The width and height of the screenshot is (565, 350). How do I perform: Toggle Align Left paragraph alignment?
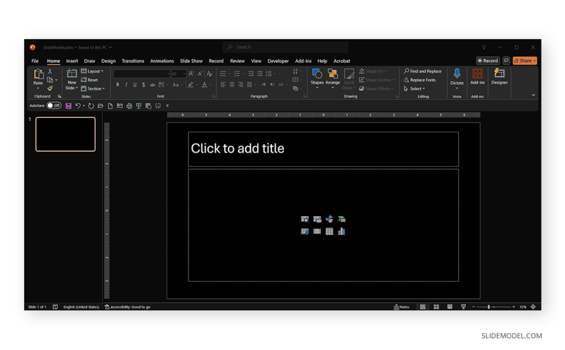click(223, 84)
